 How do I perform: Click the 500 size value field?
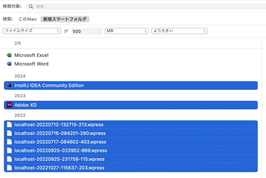pyautogui.click(x=87, y=31)
